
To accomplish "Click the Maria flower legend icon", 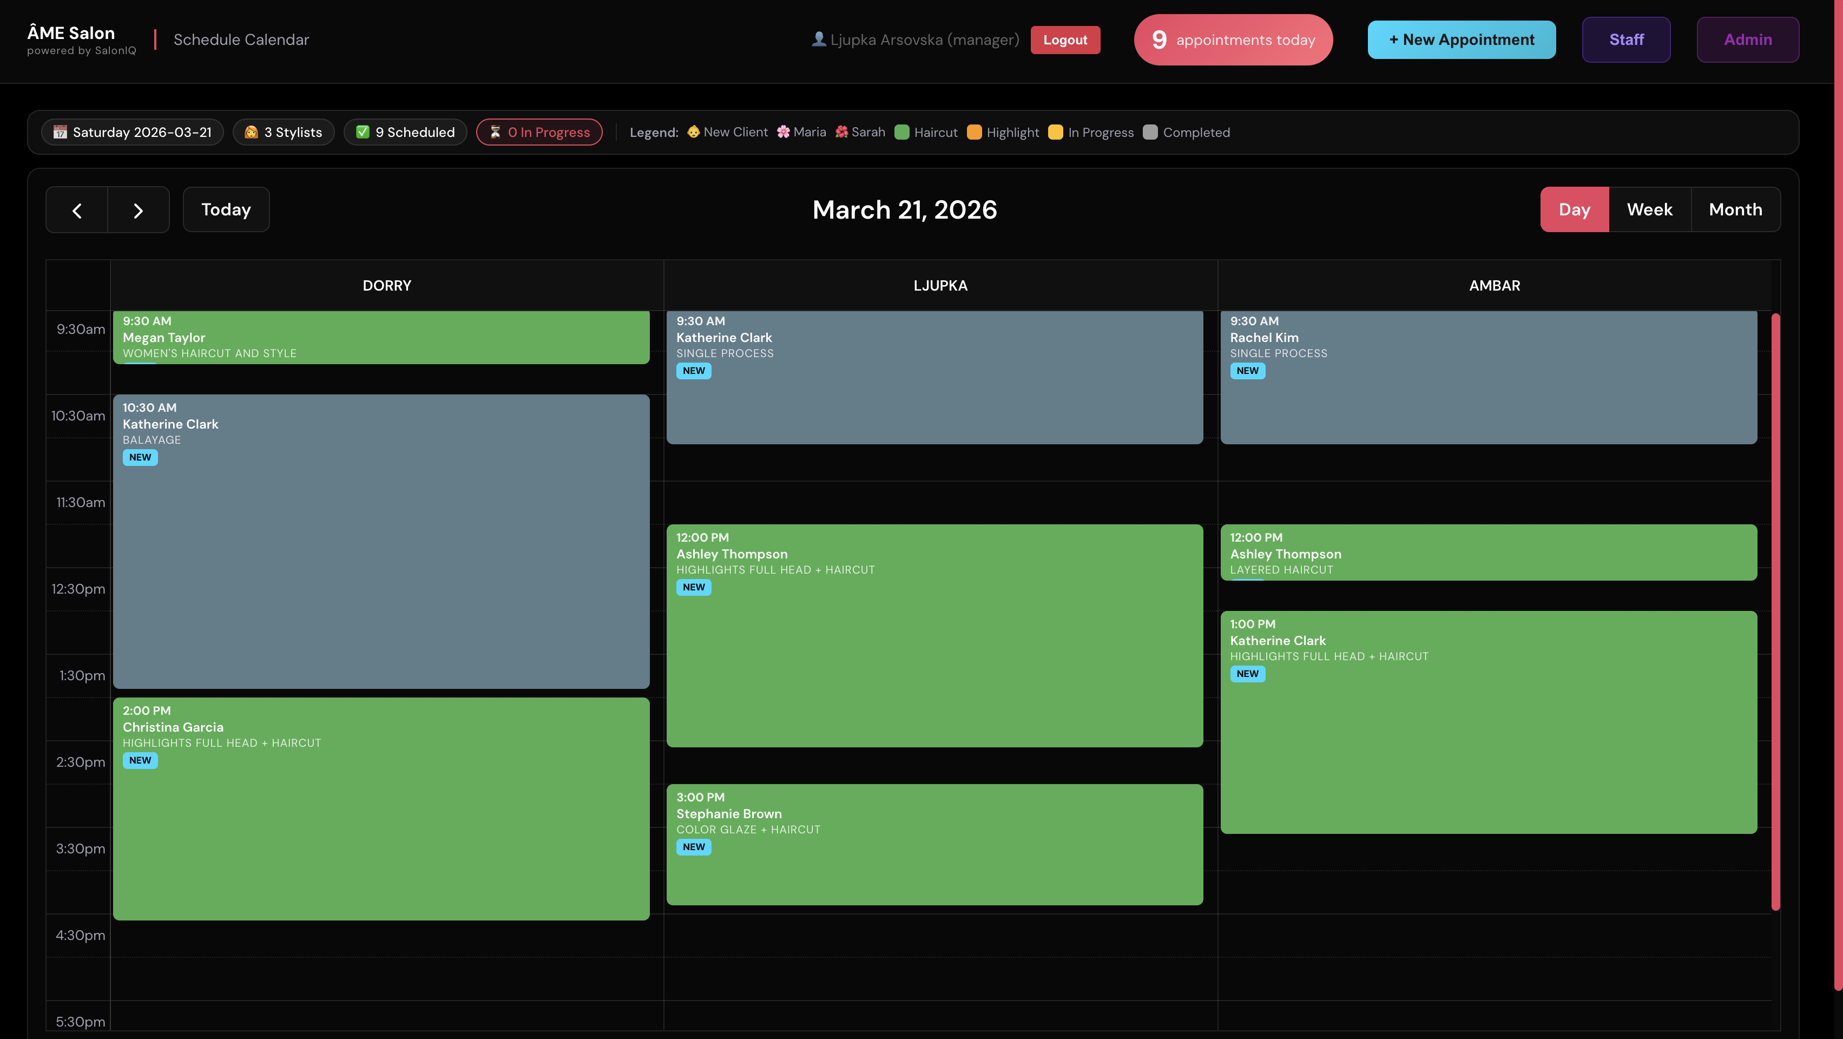I will point(784,131).
